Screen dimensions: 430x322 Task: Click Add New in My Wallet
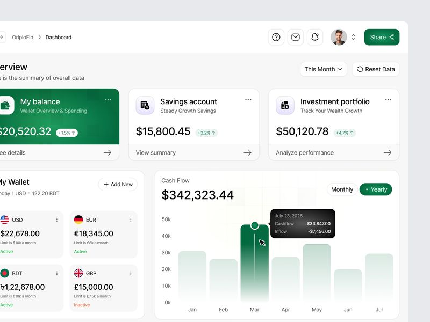click(118, 184)
